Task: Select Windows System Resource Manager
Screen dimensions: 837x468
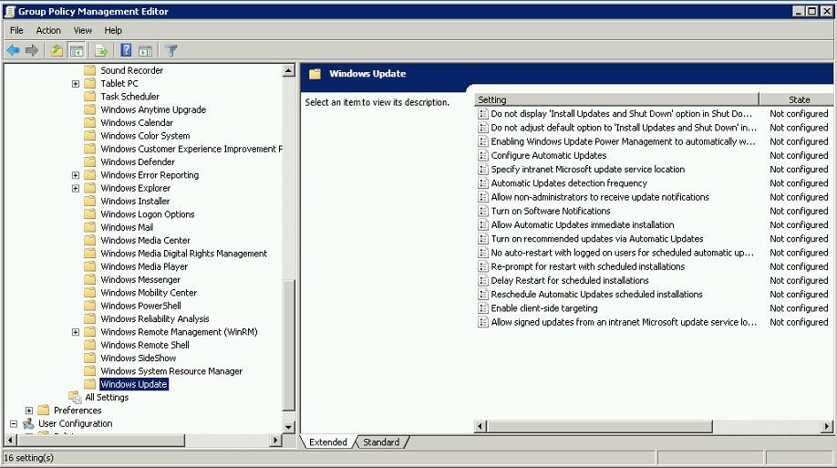Action: pos(171,370)
